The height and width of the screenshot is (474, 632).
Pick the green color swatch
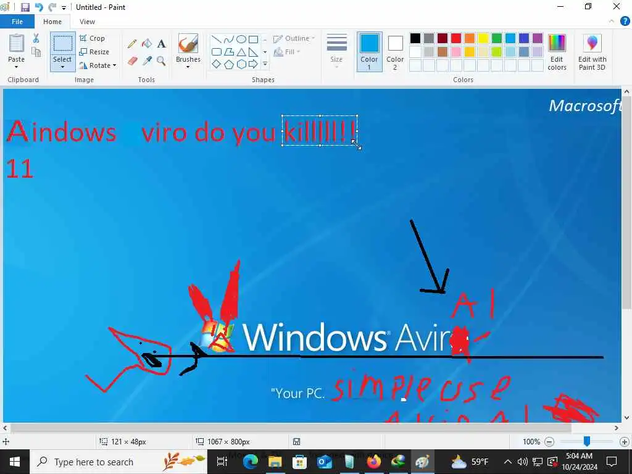[497, 38]
